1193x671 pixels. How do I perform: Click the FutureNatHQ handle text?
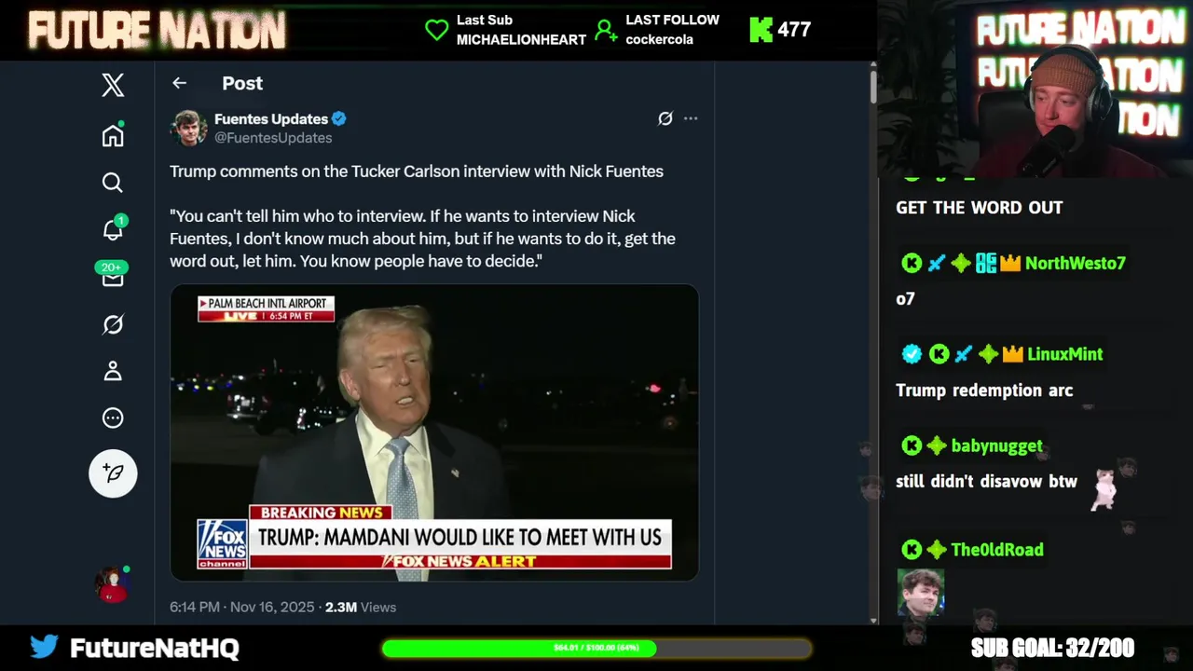click(x=155, y=649)
